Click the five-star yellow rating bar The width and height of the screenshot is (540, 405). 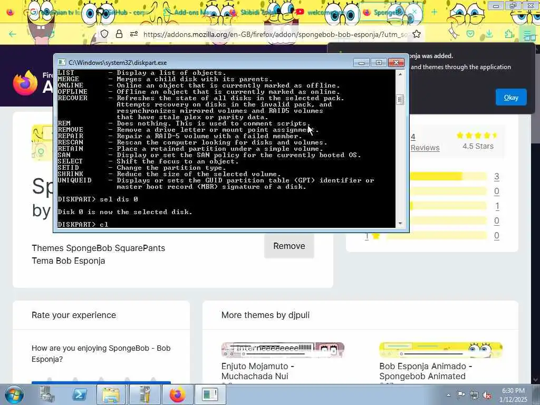[448, 177]
